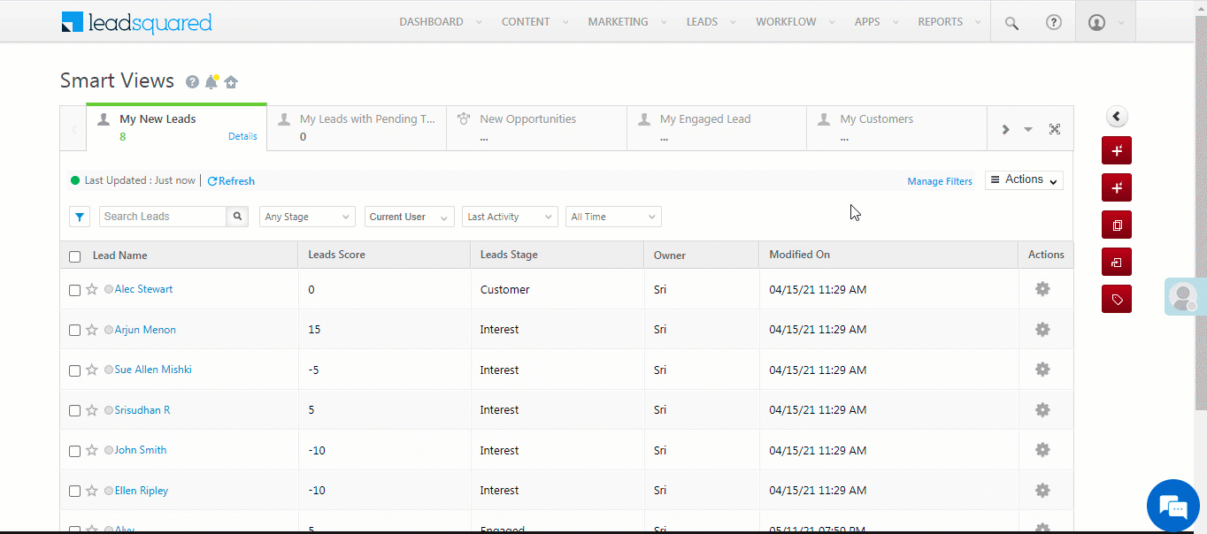Collapse the right sidebar with the back arrow

1116,116
